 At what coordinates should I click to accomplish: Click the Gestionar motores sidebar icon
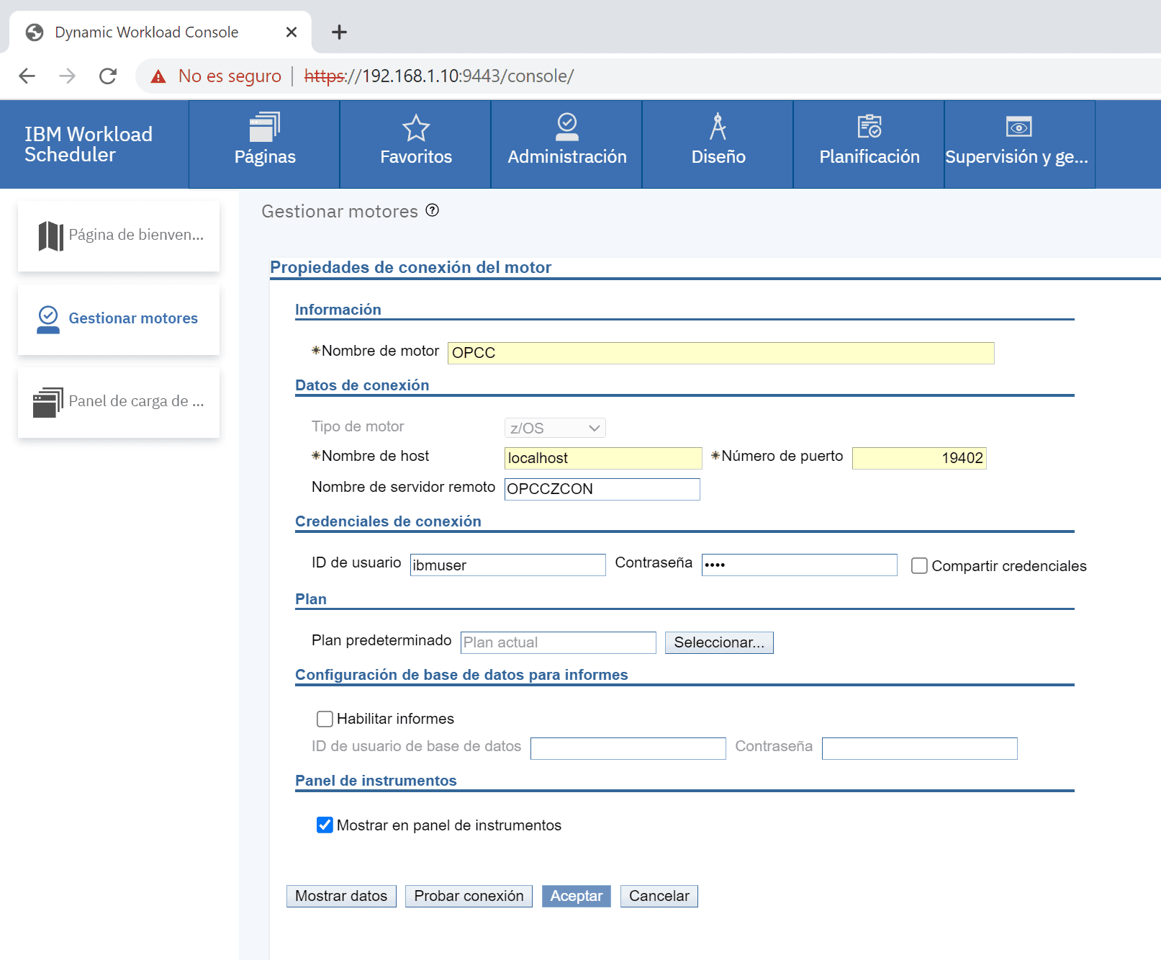coord(48,320)
